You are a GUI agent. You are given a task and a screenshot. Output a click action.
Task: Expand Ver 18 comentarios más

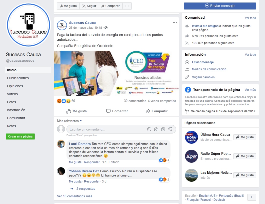[x=74, y=196]
